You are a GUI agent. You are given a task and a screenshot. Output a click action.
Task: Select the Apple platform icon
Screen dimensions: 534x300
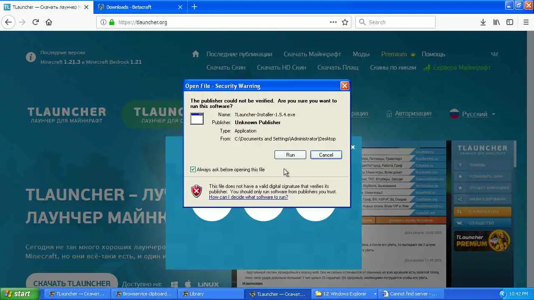pyautogui.click(x=188, y=284)
